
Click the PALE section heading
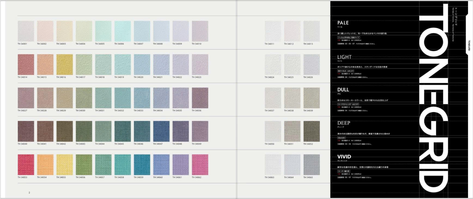pyautogui.click(x=343, y=23)
